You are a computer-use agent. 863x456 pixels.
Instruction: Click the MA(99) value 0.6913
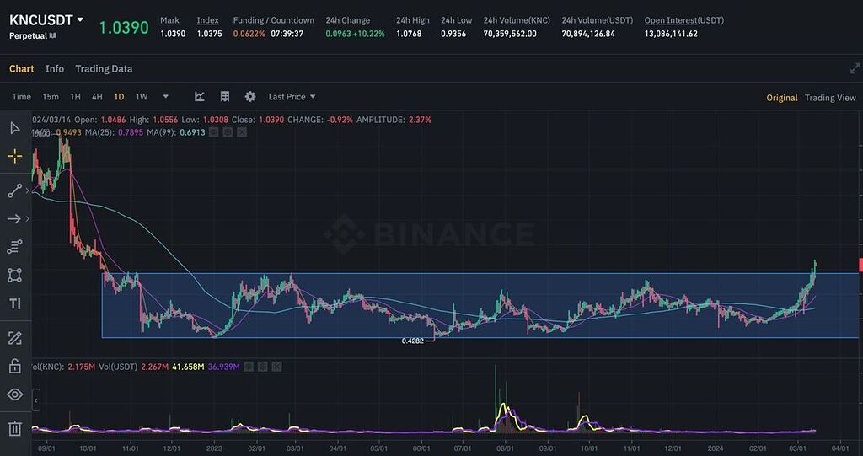[x=193, y=132]
